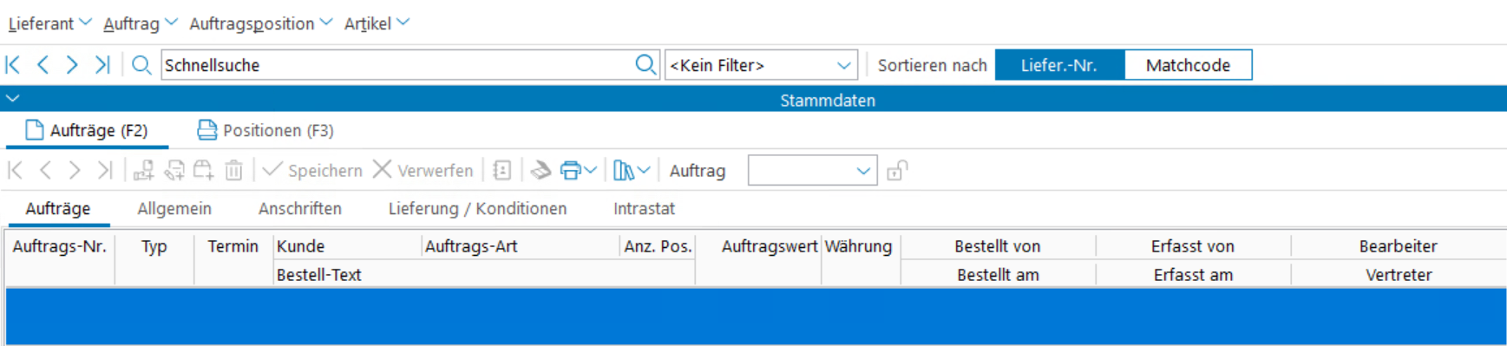Switch to the Positionen (F3) tab
1507x346 pixels.
tap(265, 130)
